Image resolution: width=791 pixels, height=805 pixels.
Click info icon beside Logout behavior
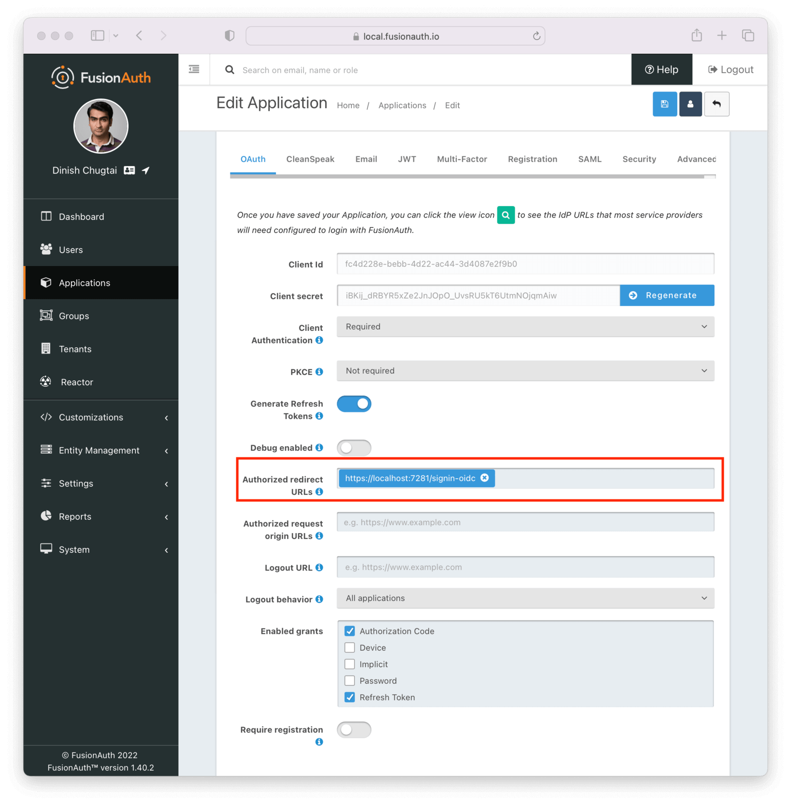point(319,599)
